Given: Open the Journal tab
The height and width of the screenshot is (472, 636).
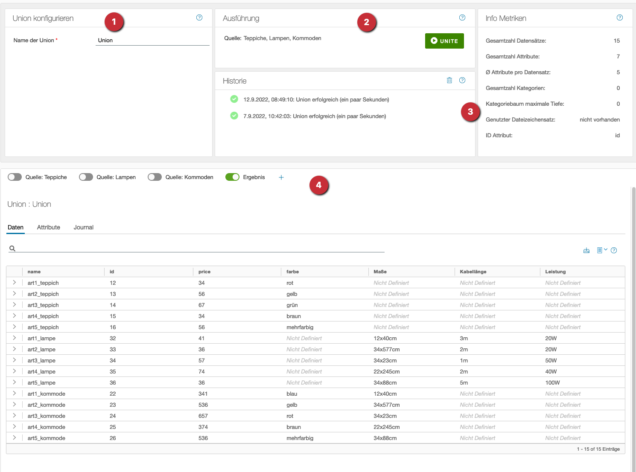Looking at the screenshot, I should click(x=83, y=227).
